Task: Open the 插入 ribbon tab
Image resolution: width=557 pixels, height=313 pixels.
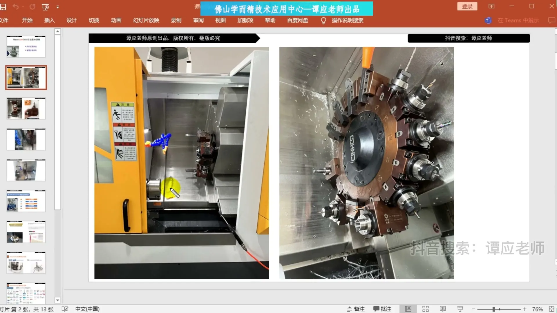Action: click(x=49, y=20)
